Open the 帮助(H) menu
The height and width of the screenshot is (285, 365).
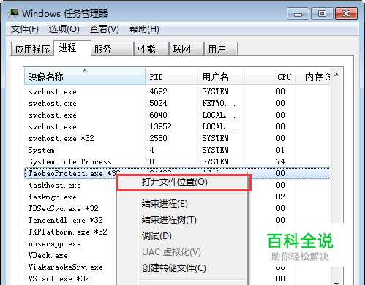point(144,29)
